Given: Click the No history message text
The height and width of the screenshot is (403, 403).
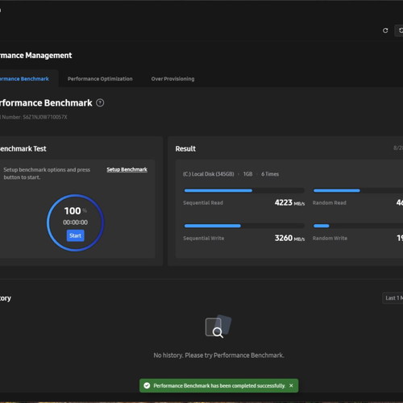Looking at the screenshot, I should click(x=218, y=355).
